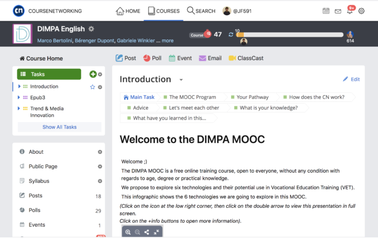Image resolution: width=378 pixels, height=238 pixels.
Task: Zoom out of the infographic
Action: tap(137, 232)
